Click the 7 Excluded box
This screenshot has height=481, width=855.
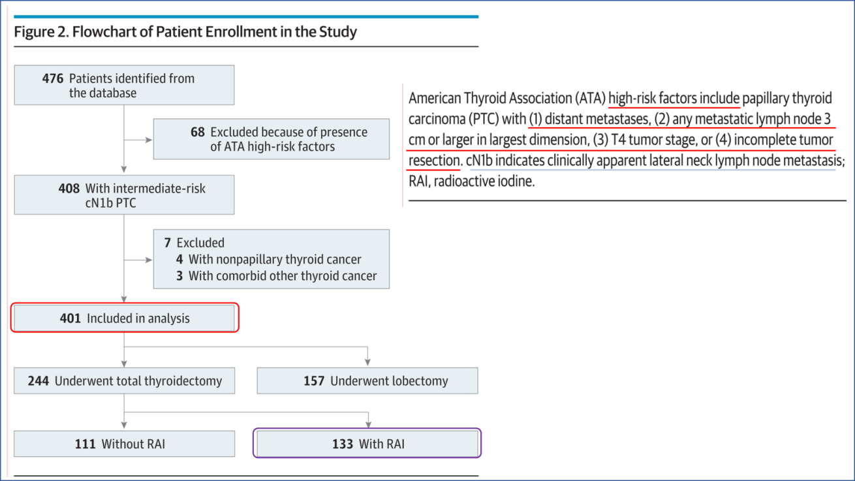(x=272, y=259)
